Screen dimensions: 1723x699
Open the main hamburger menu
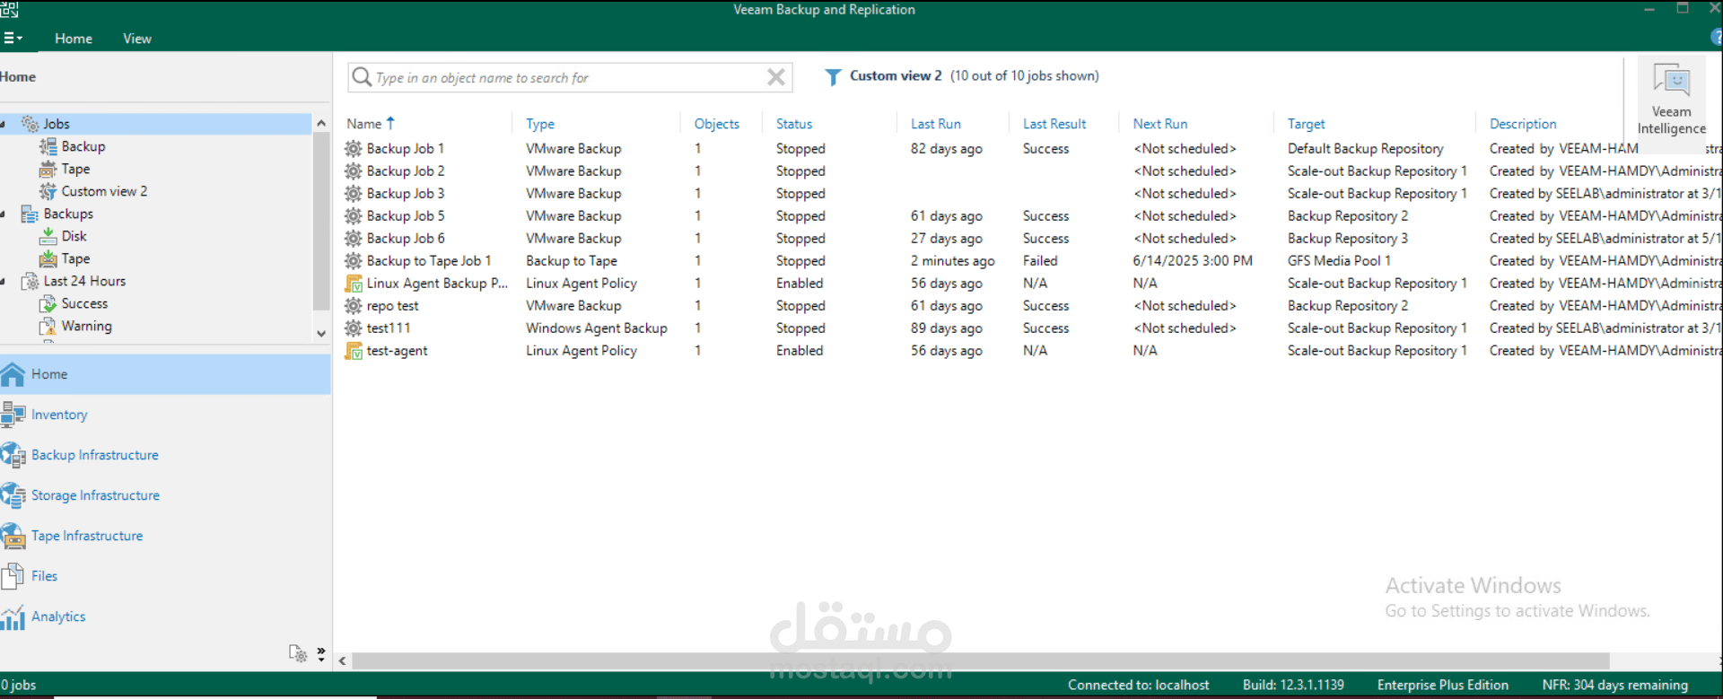click(x=13, y=39)
